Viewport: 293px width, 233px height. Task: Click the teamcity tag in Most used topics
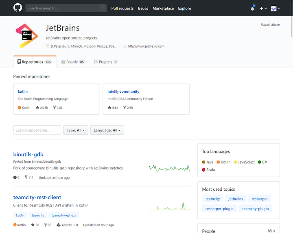point(213,199)
